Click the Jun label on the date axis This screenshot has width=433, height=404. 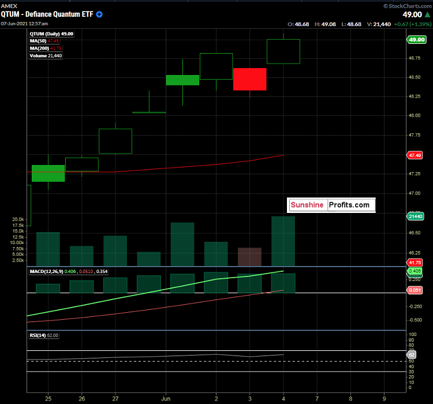tap(166, 399)
